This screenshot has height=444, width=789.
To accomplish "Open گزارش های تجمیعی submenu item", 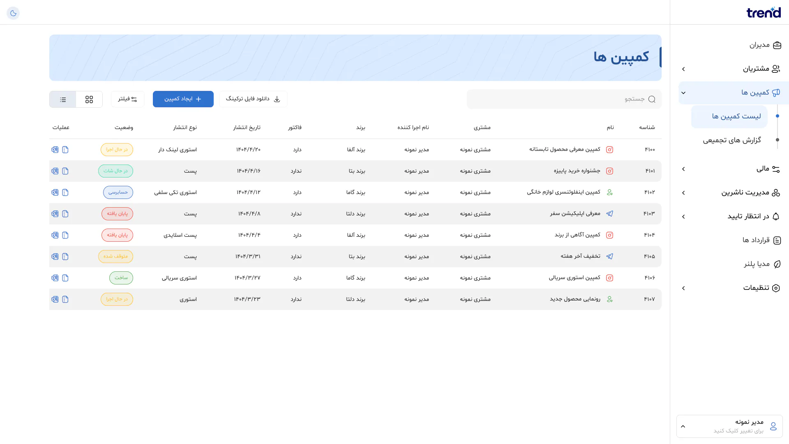I will (732, 140).
